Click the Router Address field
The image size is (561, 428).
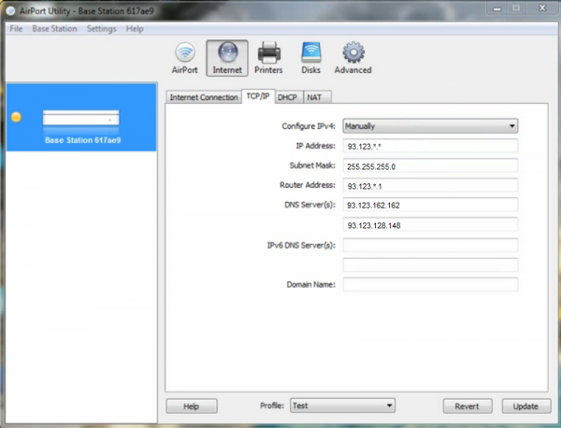tap(430, 186)
